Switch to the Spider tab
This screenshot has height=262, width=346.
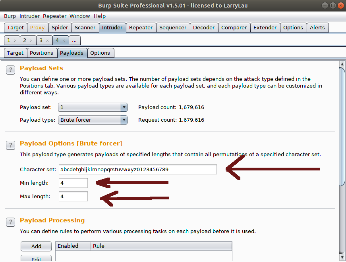click(60, 28)
